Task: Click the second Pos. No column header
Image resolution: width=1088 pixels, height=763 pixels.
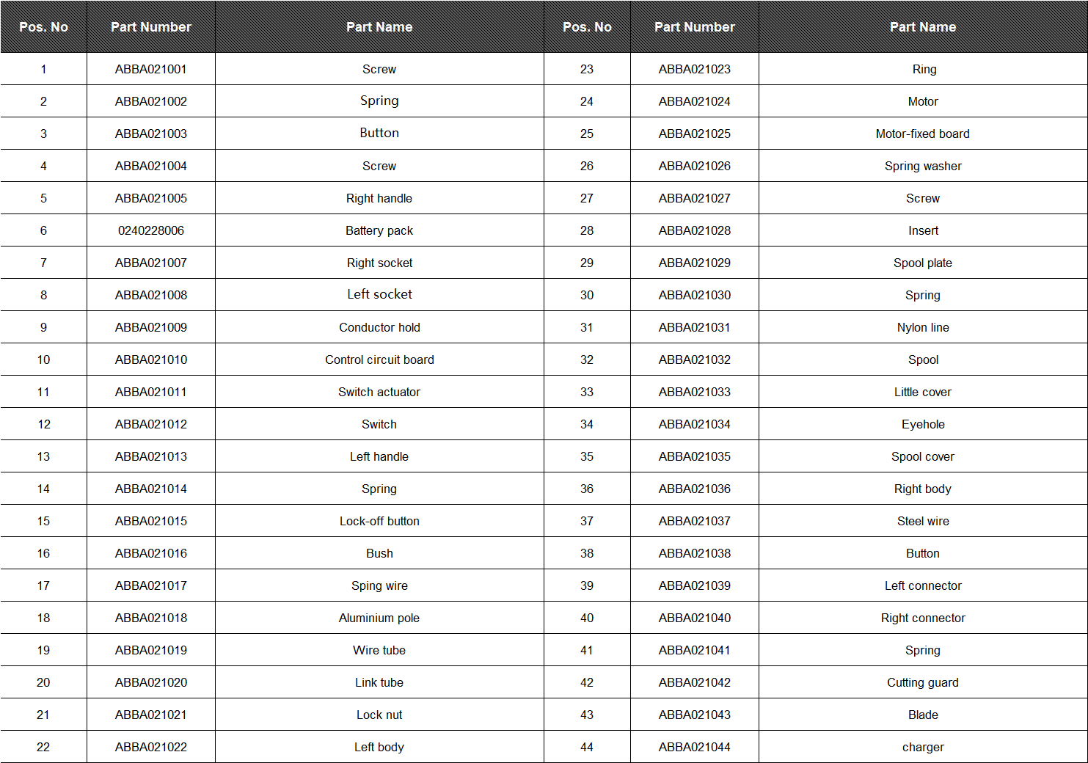Action: point(587,27)
